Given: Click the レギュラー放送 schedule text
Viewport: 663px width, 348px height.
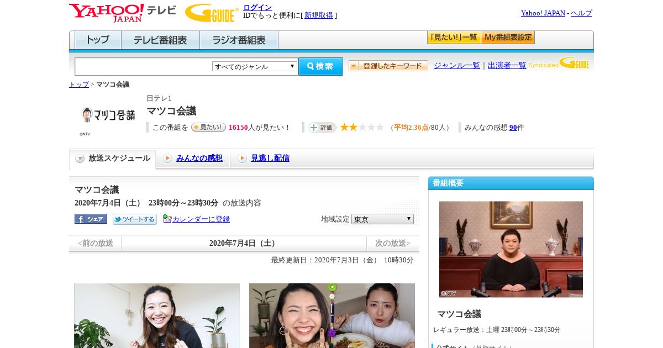Looking at the screenshot, I should [x=497, y=330].
